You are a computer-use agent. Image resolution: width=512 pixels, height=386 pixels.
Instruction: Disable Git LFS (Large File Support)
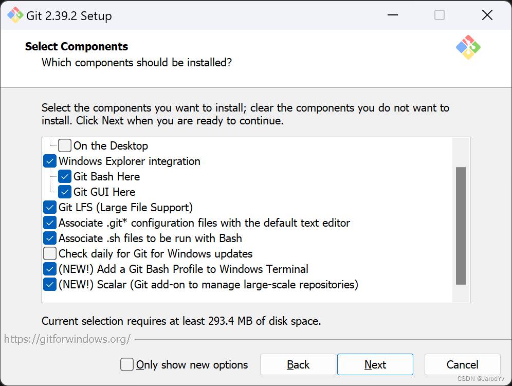pos(50,207)
